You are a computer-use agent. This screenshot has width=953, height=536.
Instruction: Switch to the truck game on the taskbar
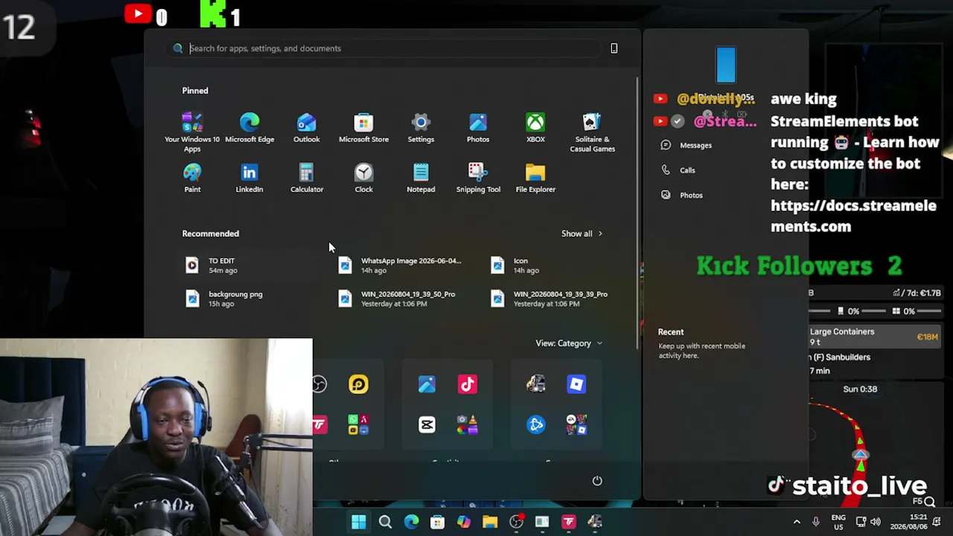point(595,522)
